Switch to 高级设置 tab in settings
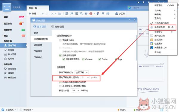179x112 pixels. pyautogui.click(x=58, y=27)
